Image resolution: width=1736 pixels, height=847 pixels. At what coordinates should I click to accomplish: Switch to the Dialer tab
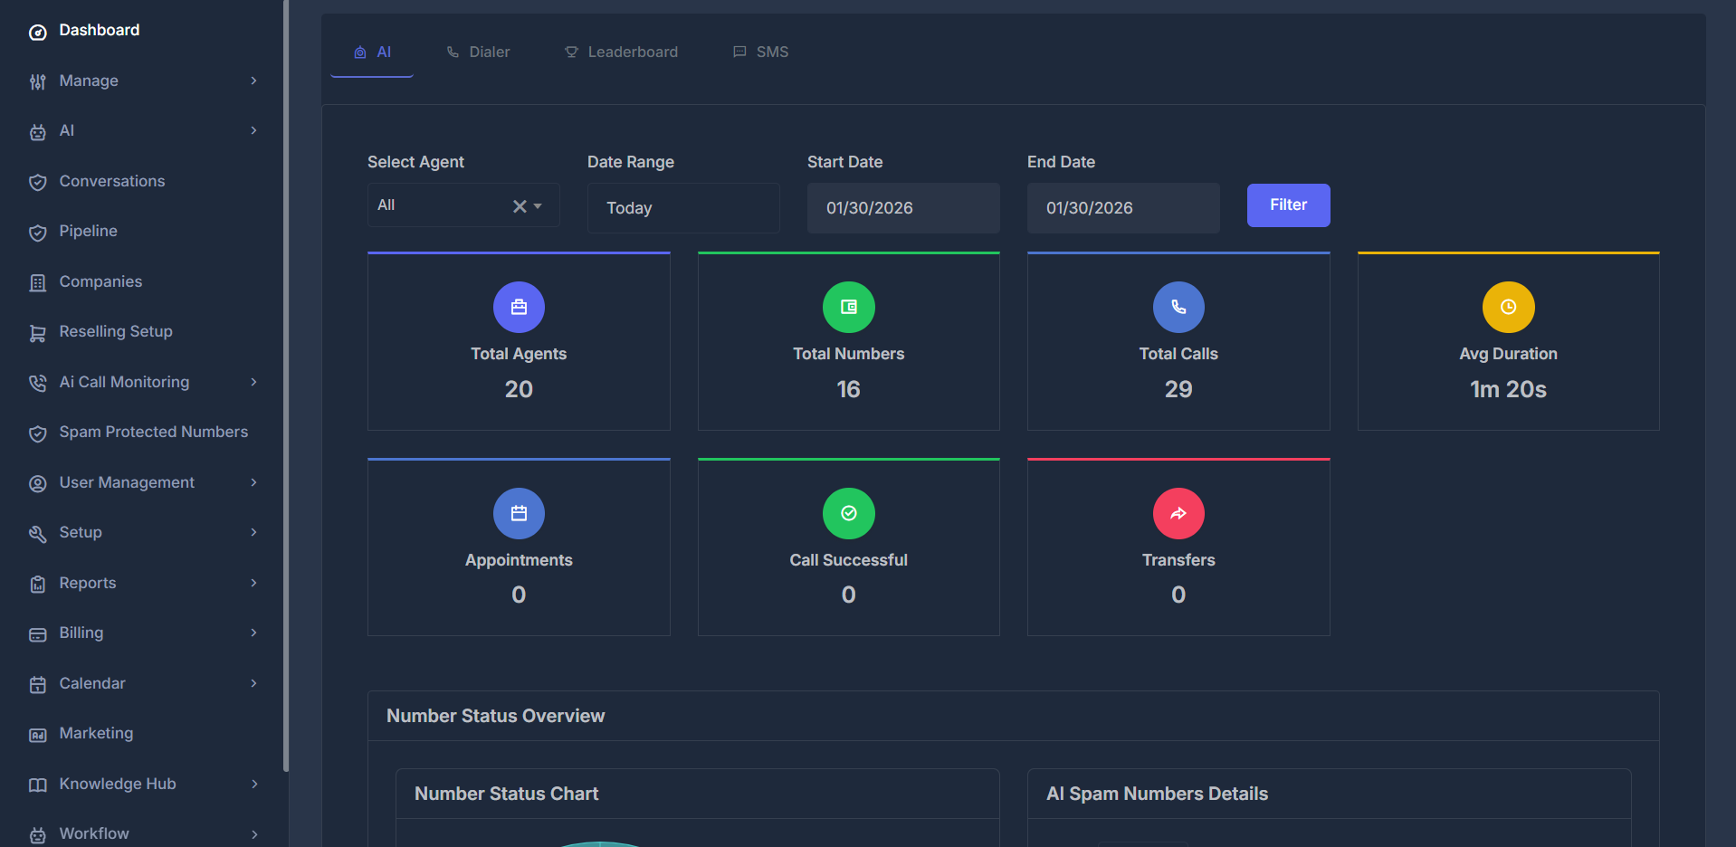(x=489, y=52)
